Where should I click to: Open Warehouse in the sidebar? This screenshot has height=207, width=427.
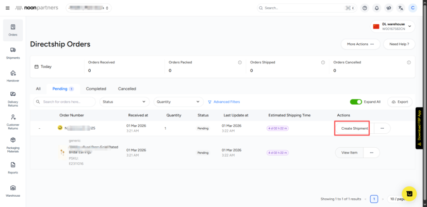point(13,191)
